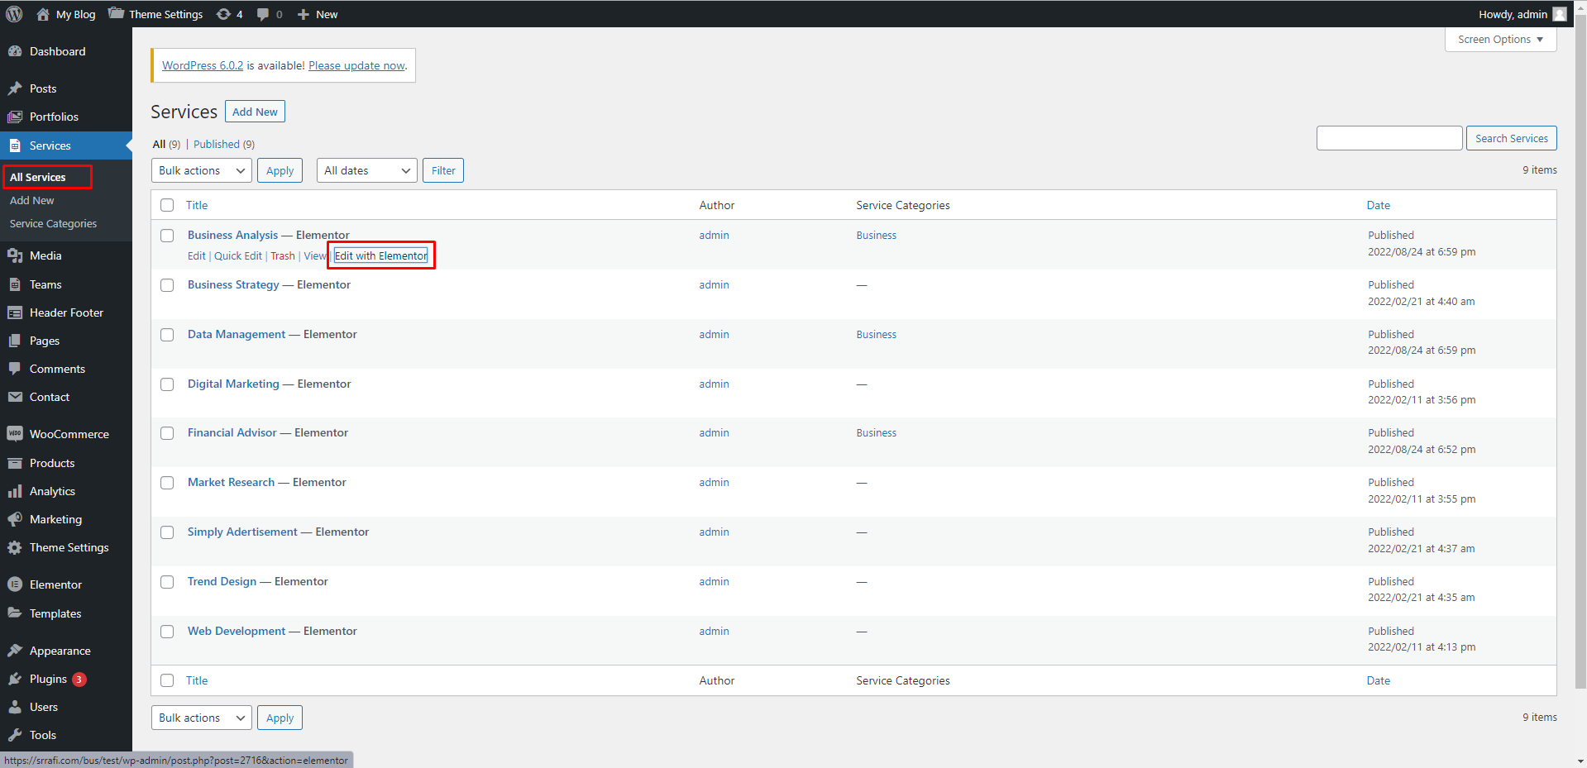Click the Contact envelope icon
This screenshot has width=1587, height=768.
pos(15,397)
